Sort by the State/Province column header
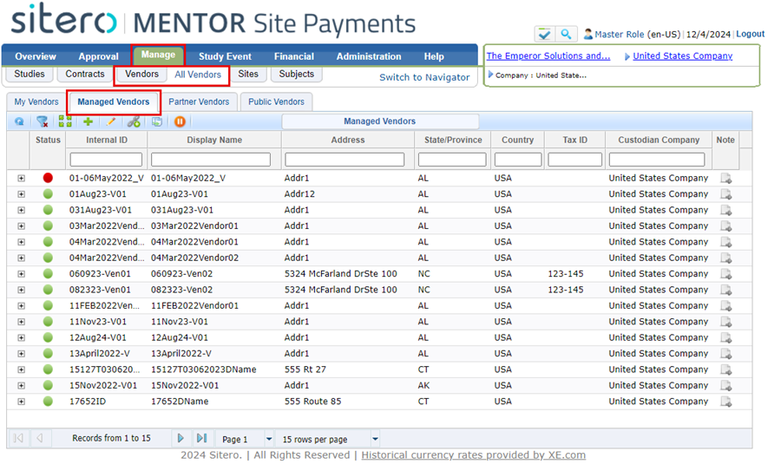The image size is (768, 464). (x=453, y=140)
